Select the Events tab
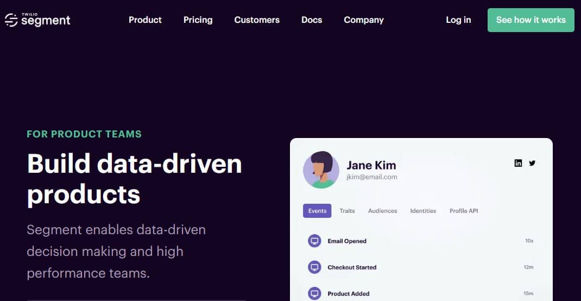This screenshot has width=581, height=301. pos(317,211)
